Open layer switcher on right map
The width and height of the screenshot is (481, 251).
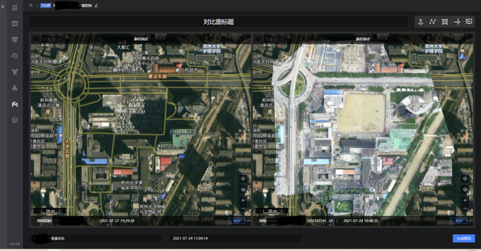click(465, 189)
